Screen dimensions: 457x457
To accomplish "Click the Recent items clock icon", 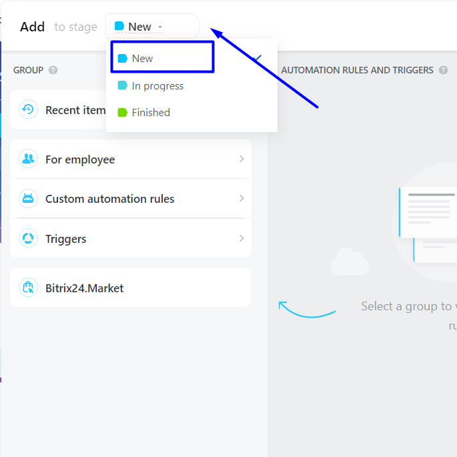I will 28,109.
